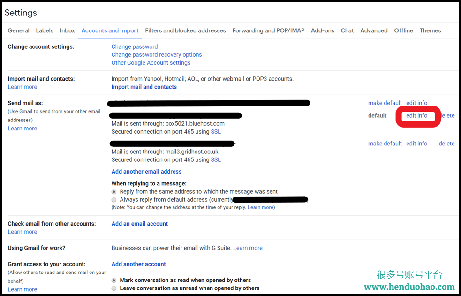Viewport: 461px width, 296px height.
Task: Switch to the Themes tab
Action: pos(430,30)
